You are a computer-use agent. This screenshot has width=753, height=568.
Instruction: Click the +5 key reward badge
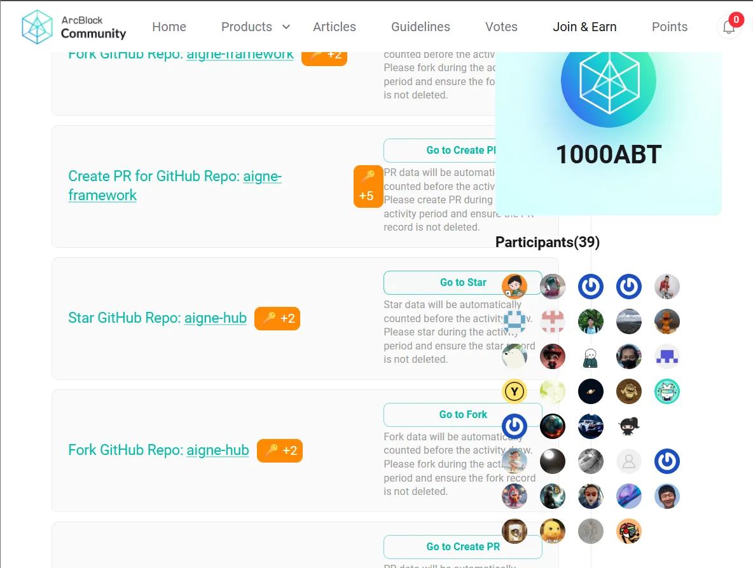(367, 187)
